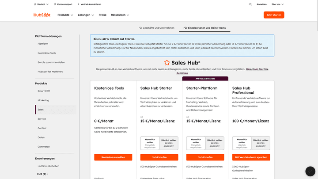Open Kostenlose Tools in sidebar
This screenshot has width=318, height=179.
point(47,53)
